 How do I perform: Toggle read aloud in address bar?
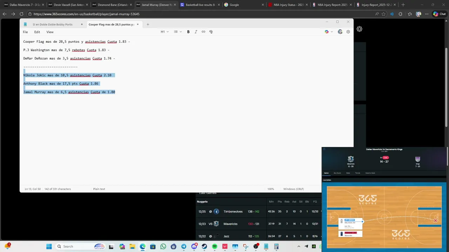[x=377, y=14]
